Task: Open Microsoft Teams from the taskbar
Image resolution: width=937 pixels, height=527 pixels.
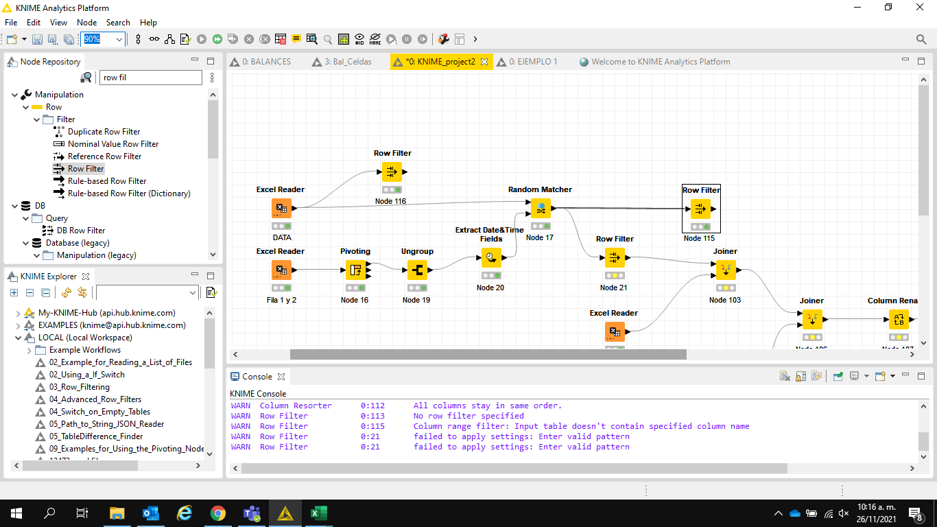Action: (x=252, y=513)
